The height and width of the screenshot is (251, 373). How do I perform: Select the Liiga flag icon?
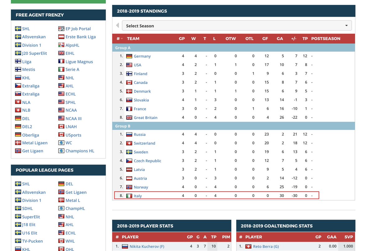[x=18, y=61]
